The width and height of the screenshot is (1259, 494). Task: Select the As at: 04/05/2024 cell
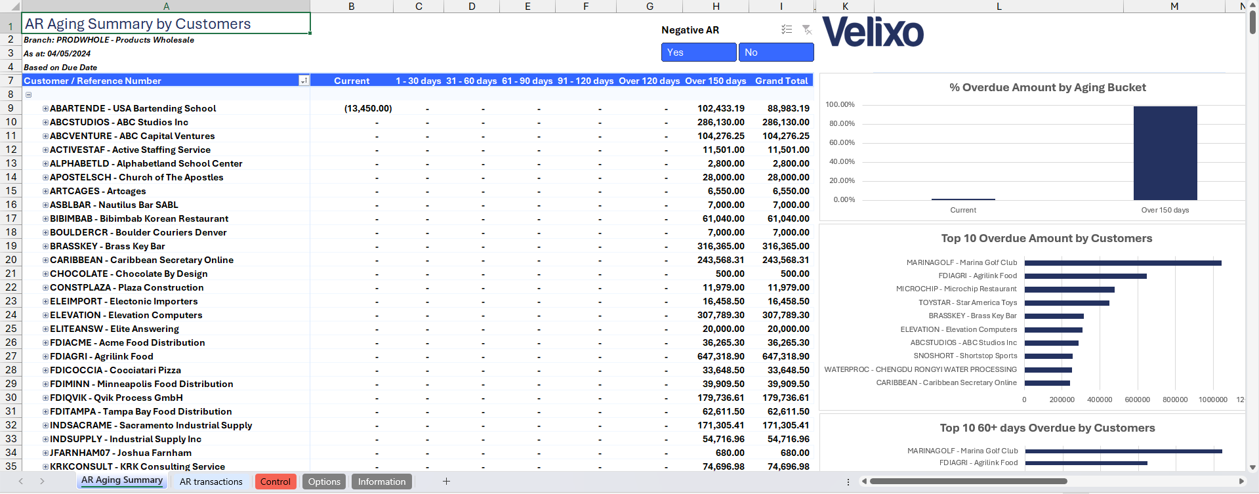point(166,54)
